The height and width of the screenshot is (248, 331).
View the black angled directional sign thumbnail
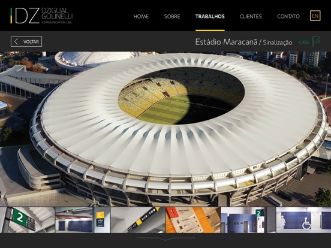138,220
